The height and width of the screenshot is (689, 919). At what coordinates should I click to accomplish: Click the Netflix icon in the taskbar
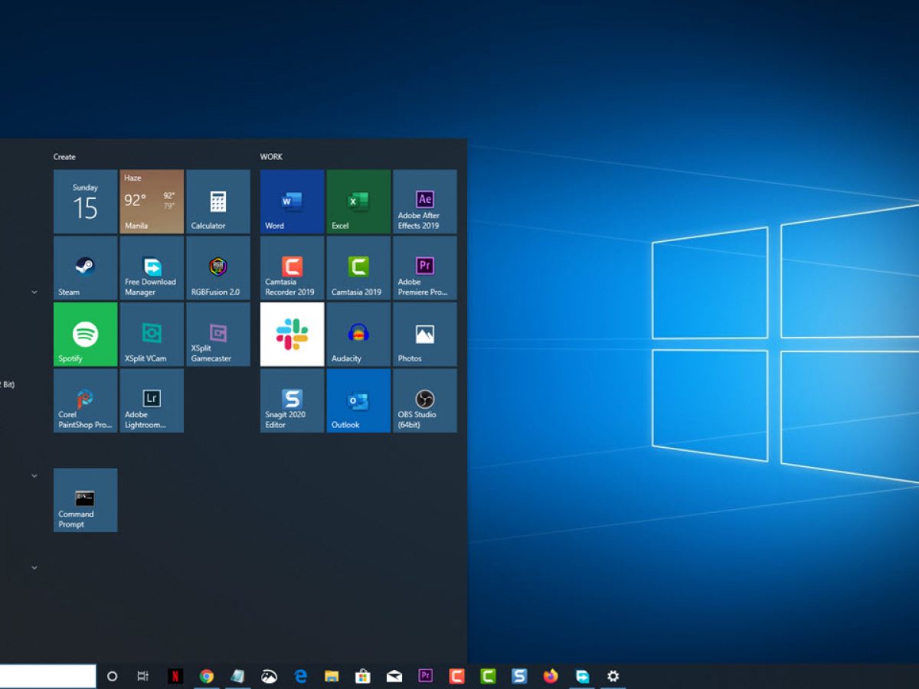pyautogui.click(x=175, y=676)
